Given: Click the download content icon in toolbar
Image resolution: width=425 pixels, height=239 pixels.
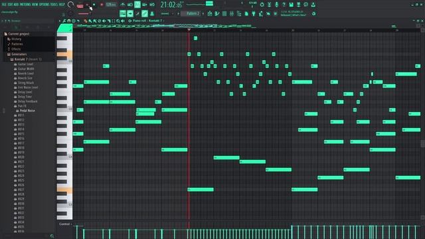Looking at the screenshot, I should tap(313, 5).
